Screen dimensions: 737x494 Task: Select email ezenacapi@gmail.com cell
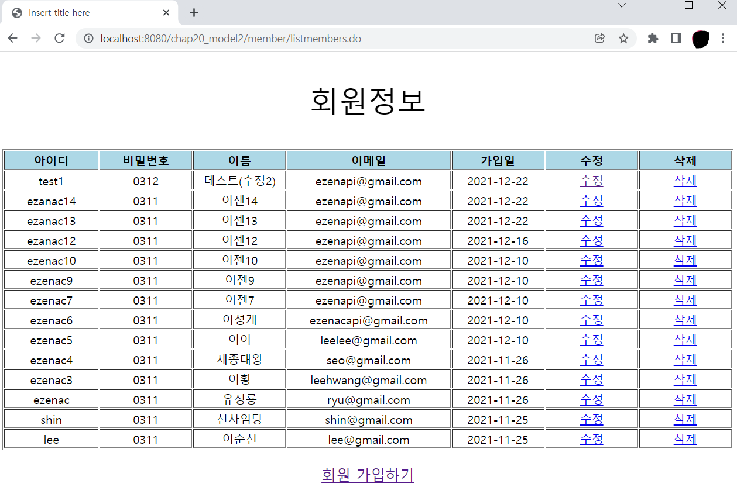coord(369,320)
